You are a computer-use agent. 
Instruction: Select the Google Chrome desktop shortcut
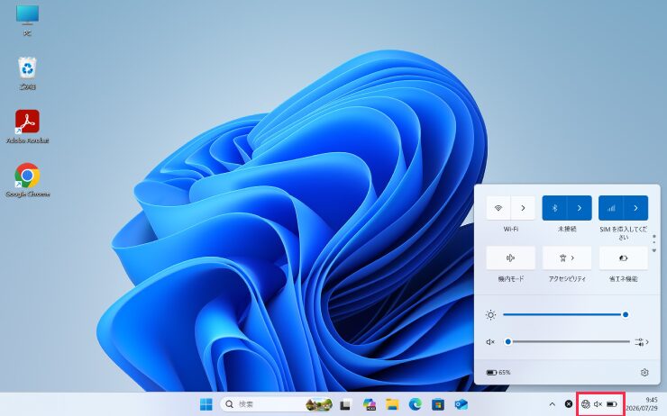(27, 180)
